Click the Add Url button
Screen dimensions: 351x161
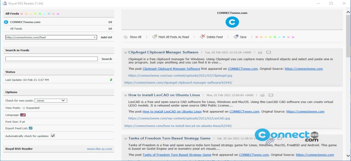[106, 37]
